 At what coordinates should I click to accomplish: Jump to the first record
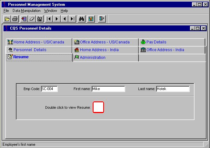tap(49, 19)
